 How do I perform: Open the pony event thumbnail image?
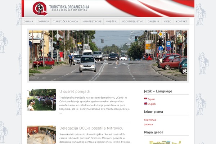point(41,100)
